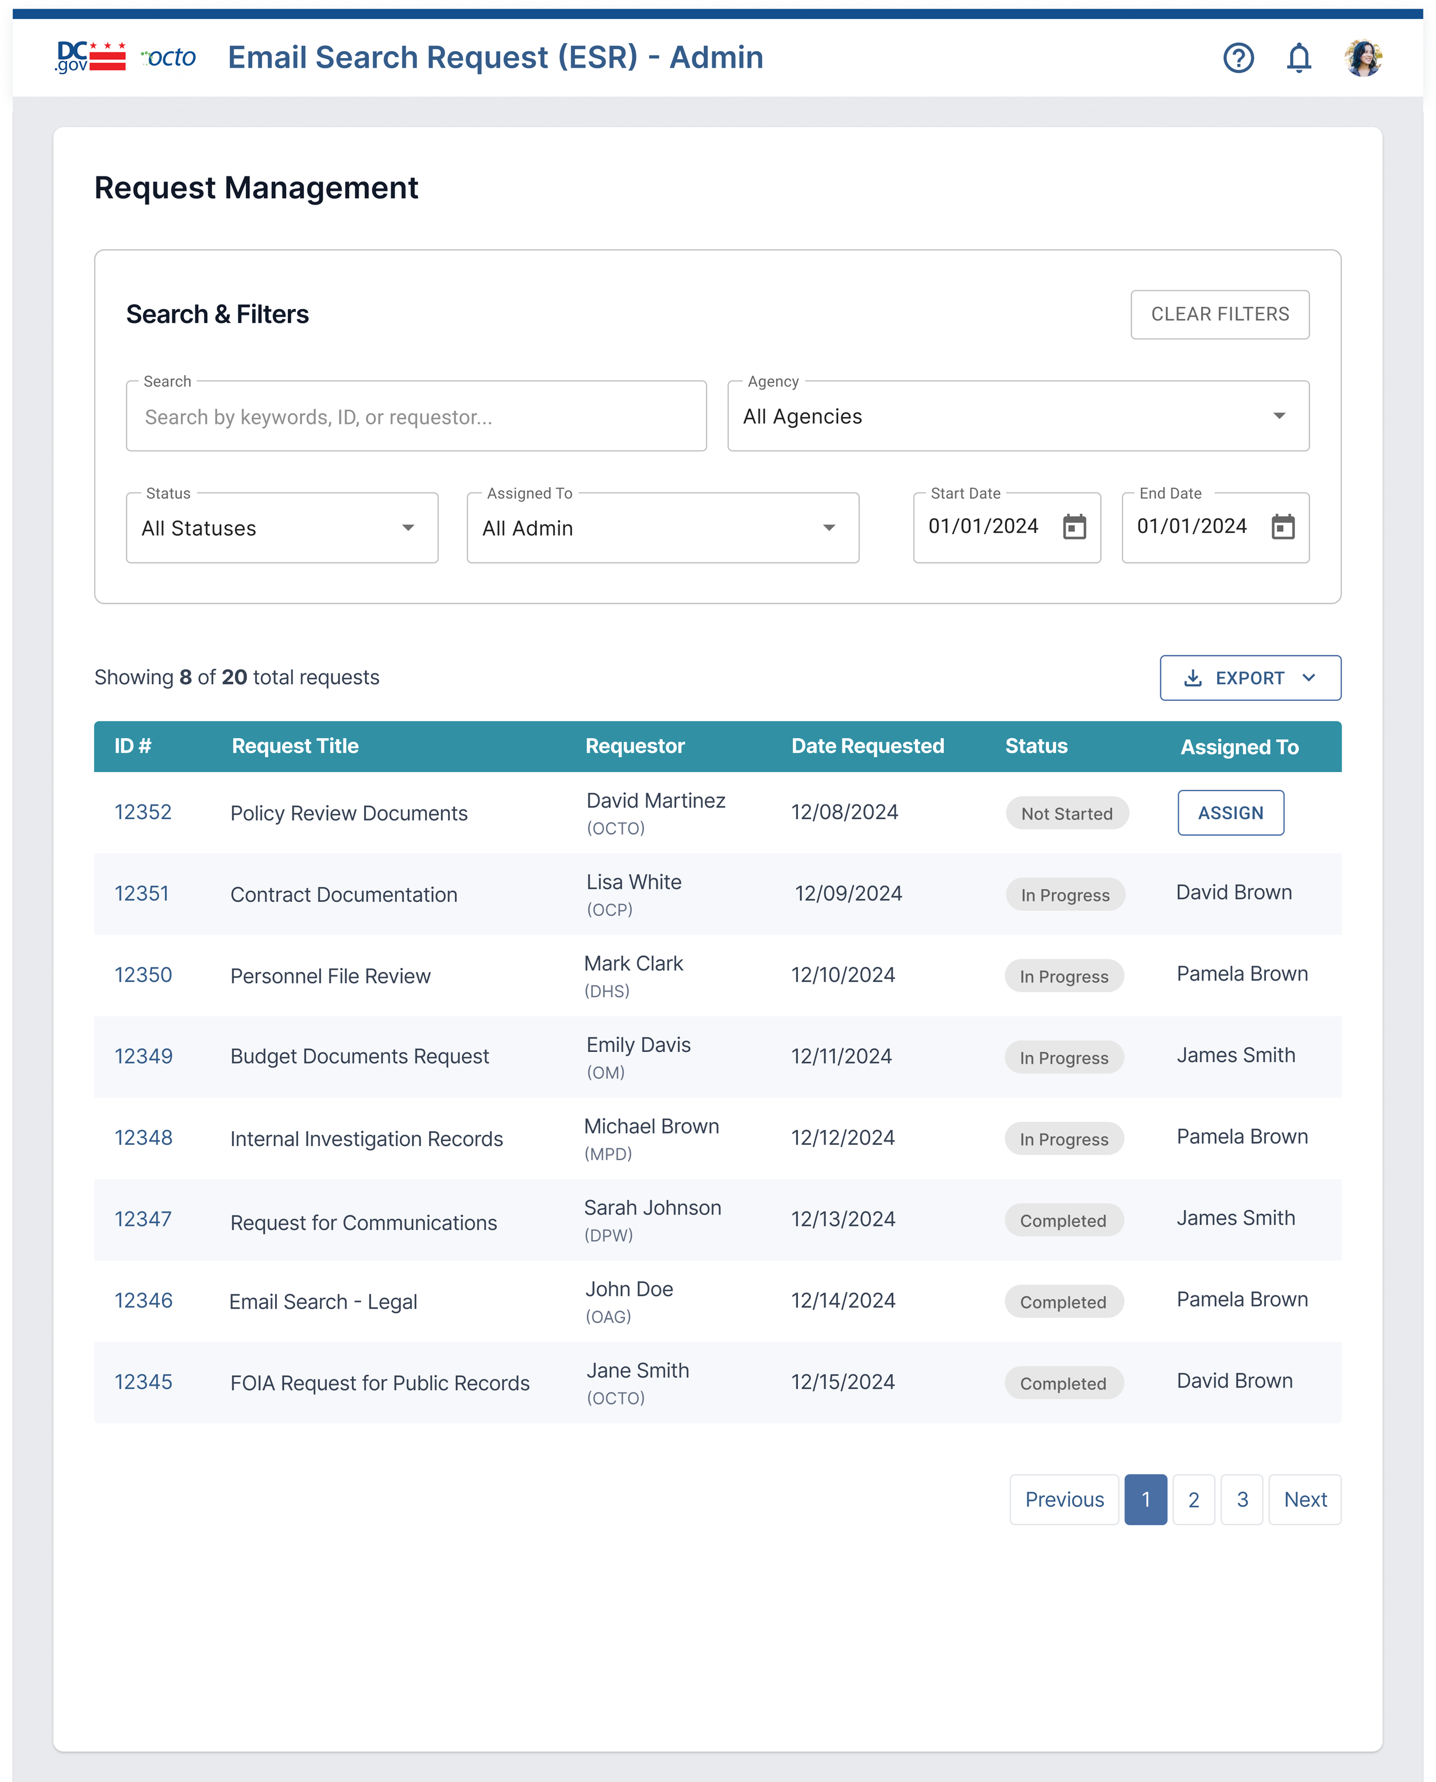Click the DC.gov logo
1436x1782 pixels.
tap(90, 57)
